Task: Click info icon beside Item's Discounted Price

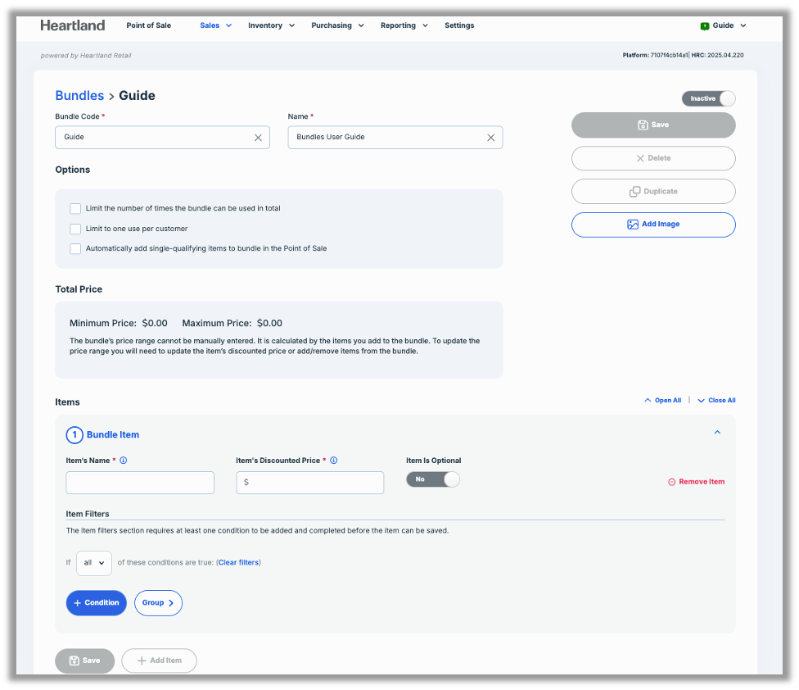Action: pos(334,461)
